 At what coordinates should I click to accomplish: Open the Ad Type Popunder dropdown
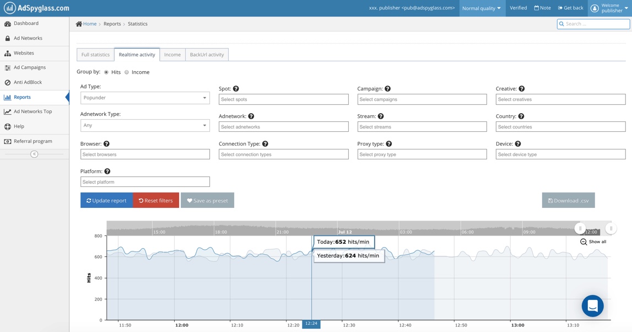(145, 97)
